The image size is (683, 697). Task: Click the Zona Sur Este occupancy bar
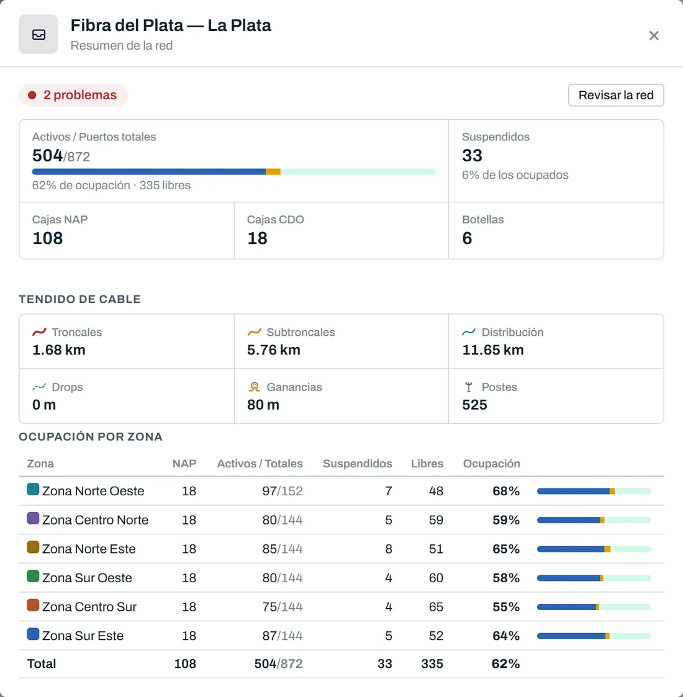594,636
